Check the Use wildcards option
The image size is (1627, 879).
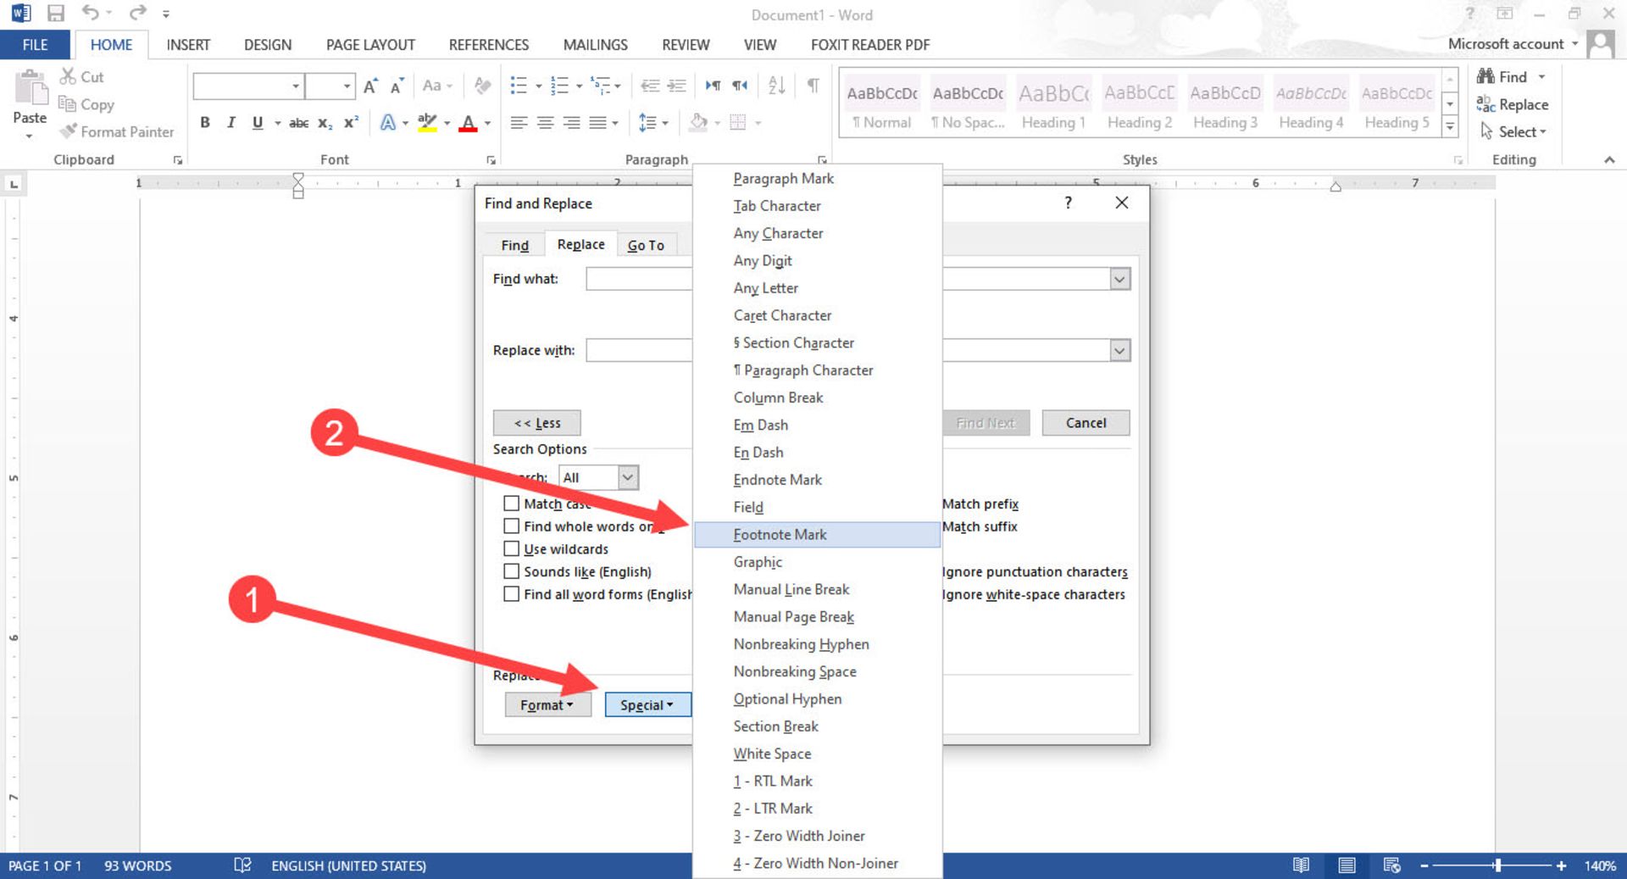pos(511,549)
